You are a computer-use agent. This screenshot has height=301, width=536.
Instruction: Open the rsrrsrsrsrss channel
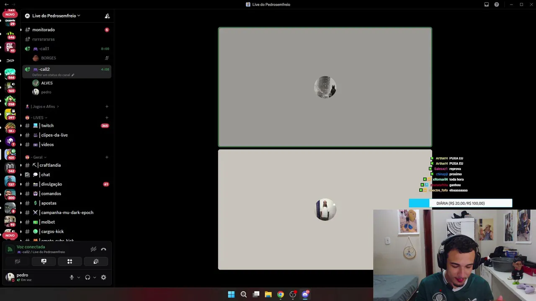click(x=67, y=39)
